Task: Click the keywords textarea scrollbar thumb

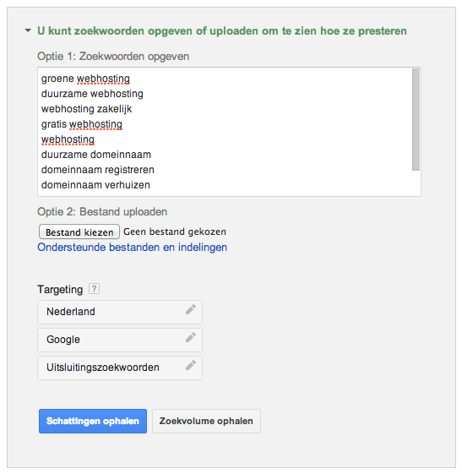Action: (x=416, y=120)
